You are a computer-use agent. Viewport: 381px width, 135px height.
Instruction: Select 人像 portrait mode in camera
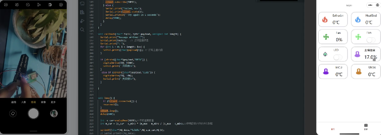pyautogui.click(x=24, y=102)
